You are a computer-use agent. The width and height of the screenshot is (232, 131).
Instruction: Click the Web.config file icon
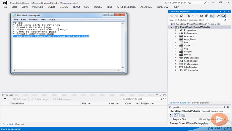(181, 70)
